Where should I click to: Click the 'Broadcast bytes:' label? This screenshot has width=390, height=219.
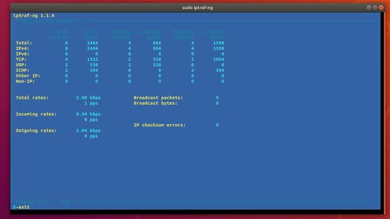[x=156, y=103]
